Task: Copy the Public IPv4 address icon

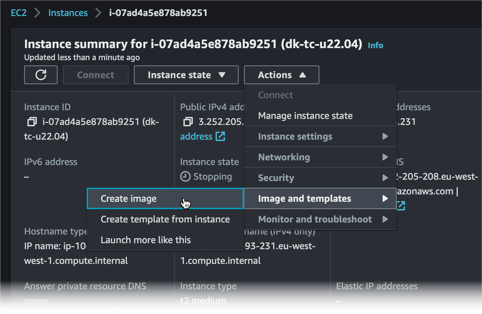Action: pyautogui.click(x=188, y=122)
